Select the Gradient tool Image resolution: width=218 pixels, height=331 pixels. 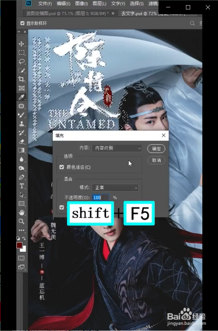point(21,150)
